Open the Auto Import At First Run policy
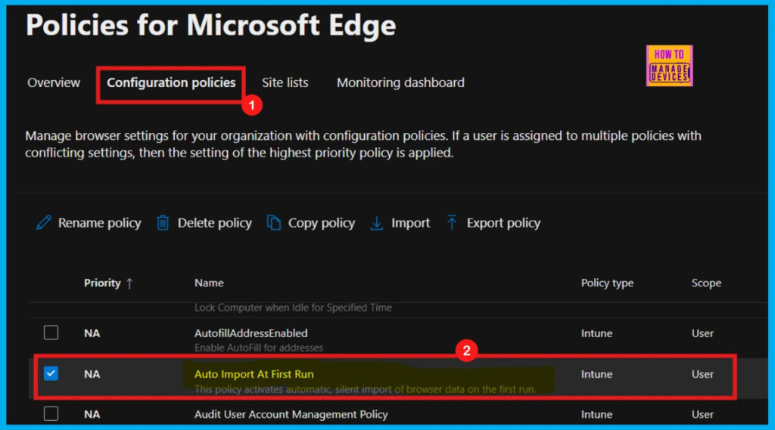Viewport: 775px width, 430px height. coord(254,374)
